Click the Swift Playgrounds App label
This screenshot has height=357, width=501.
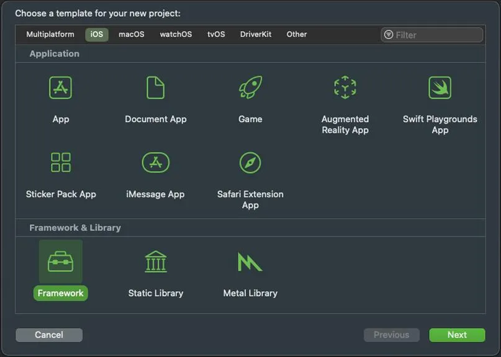pos(440,125)
